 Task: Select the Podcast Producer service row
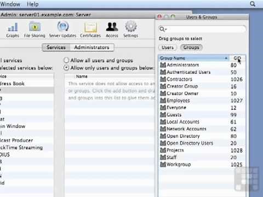[27, 140]
